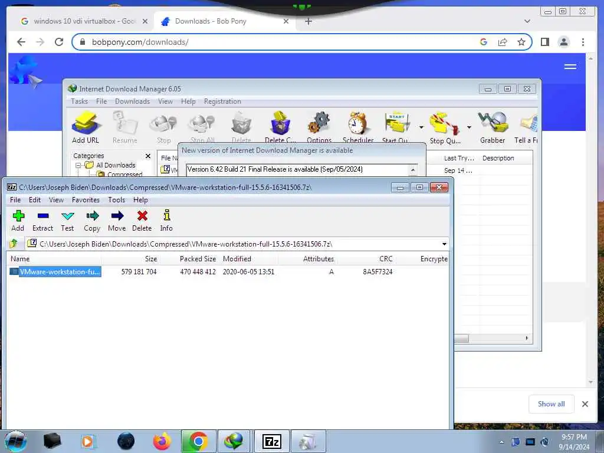Image resolution: width=604 pixels, height=453 pixels.
Task: Click Stop All in IDM toolbar
Action: [202, 127]
